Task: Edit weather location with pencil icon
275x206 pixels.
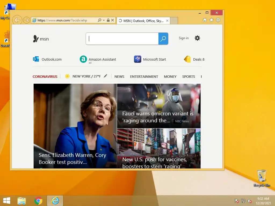Action: tap(105, 76)
